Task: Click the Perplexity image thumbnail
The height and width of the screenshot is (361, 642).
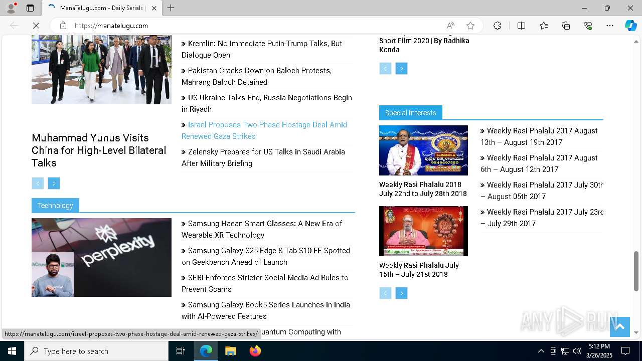Action: (101, 257)
